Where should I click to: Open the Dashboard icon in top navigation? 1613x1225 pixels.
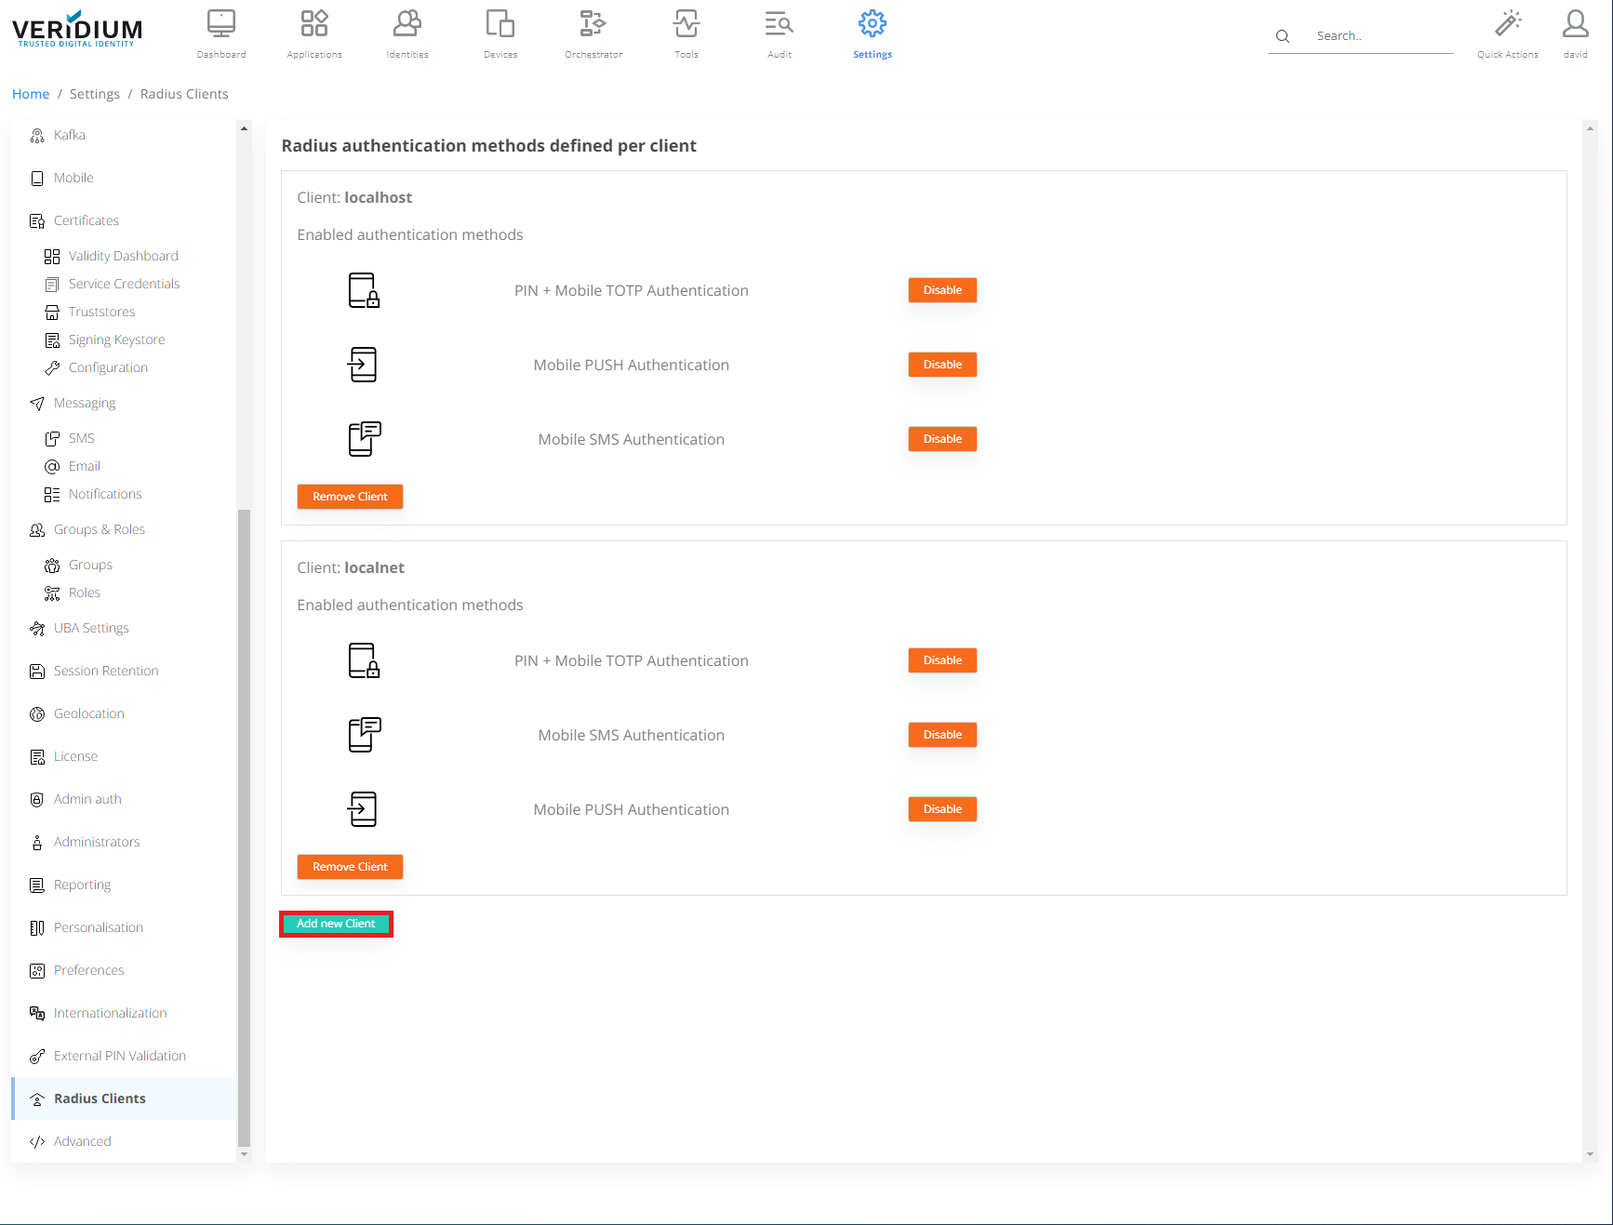point(221,24)
